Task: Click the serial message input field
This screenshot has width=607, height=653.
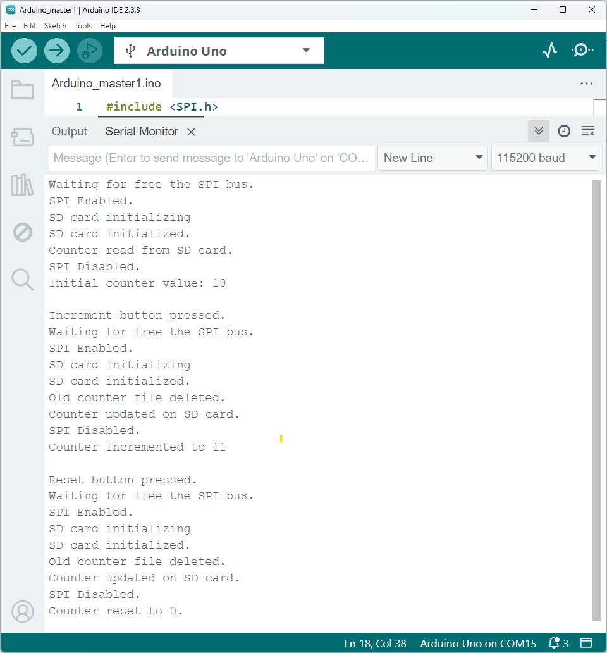Action: 211,158
